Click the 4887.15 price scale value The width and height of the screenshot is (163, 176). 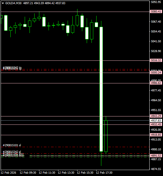click(156, 159)
